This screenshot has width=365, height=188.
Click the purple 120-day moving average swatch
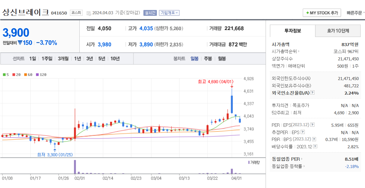[x=37, y=74]
